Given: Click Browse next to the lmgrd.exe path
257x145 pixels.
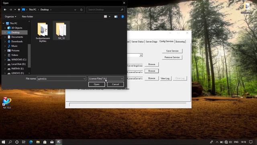Looking at the screenshot, I should pyautogui.click(x=152, y=64).
